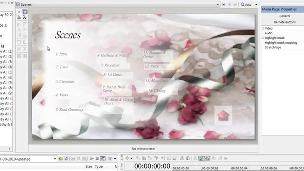304x171 pixels.
Task: Select the '5: Sand Ceremony' menu button
Action: coord(69,110)
